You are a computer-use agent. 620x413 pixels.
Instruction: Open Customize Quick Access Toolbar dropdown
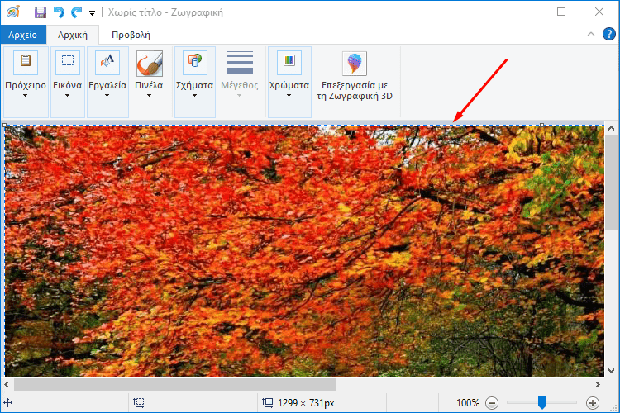click(x=92, y=13)
